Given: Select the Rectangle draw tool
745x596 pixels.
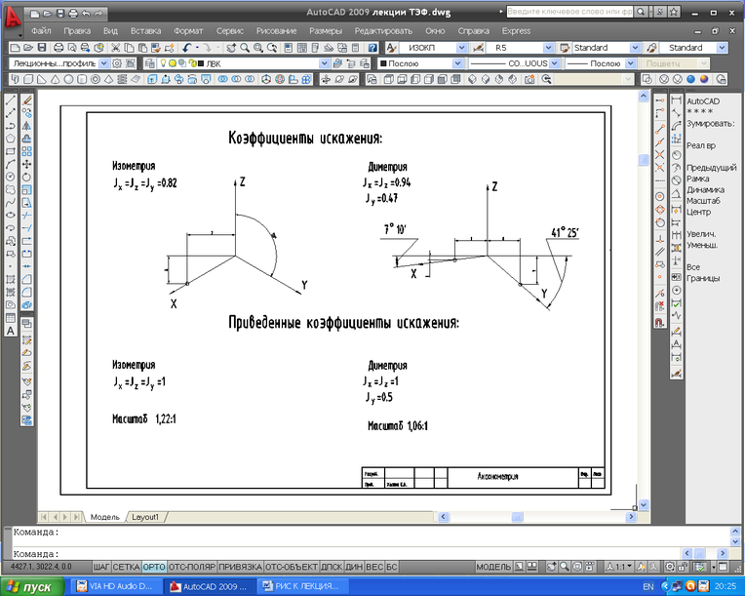Looking at the screenshot, I should (x=11, y=151).
